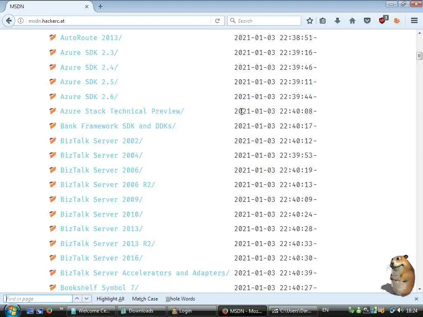Open Bank Framework SDK and DDKs/ link
423x317 pixels.
point(118,126)
